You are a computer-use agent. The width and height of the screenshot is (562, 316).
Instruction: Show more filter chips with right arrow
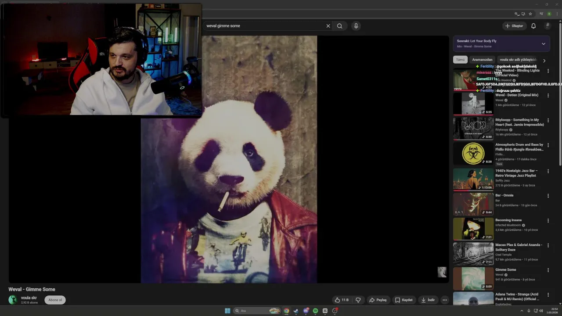(544, 61)
